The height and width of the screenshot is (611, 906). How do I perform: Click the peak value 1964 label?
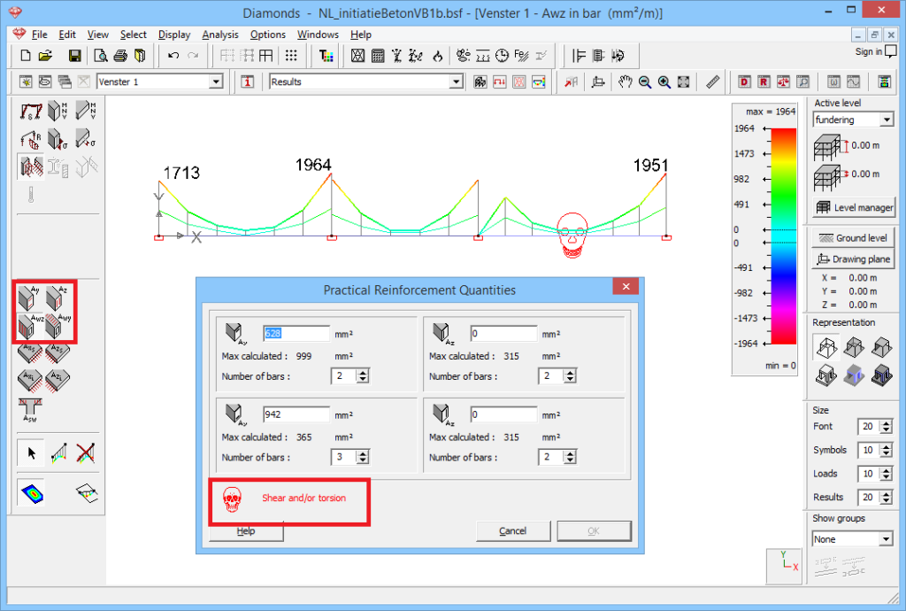[x=313, y=165]
